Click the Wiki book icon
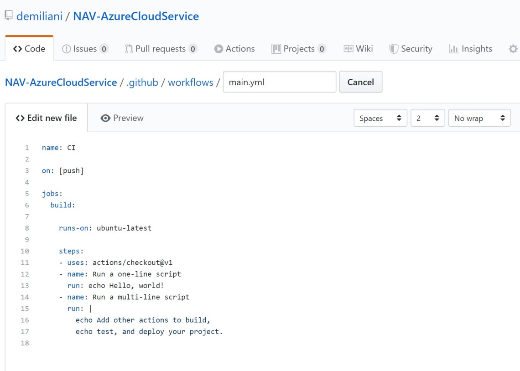Image resolution: width=520 pixels, height=371 pixels. 348,48
